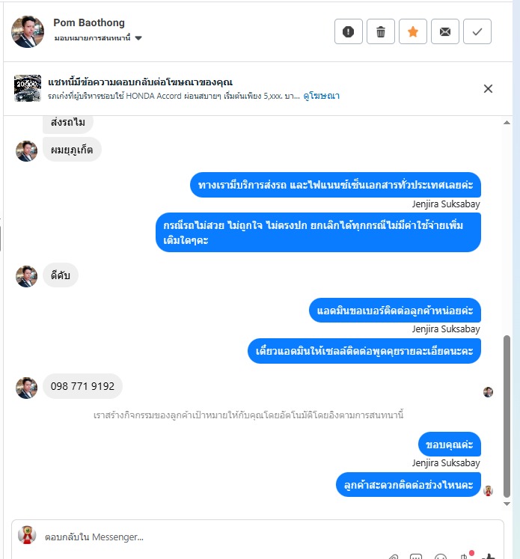
Task: Send a thumbs-up like
Action: tap(489, 557)
